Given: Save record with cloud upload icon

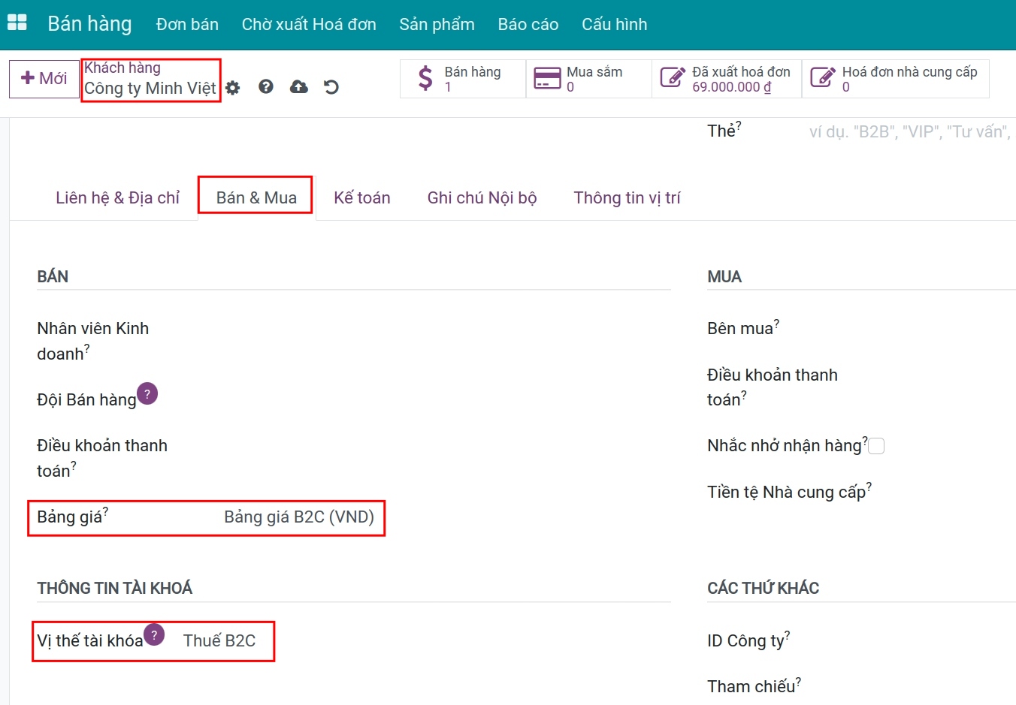Looking at the screenshot, I should (x=299, y=87).
